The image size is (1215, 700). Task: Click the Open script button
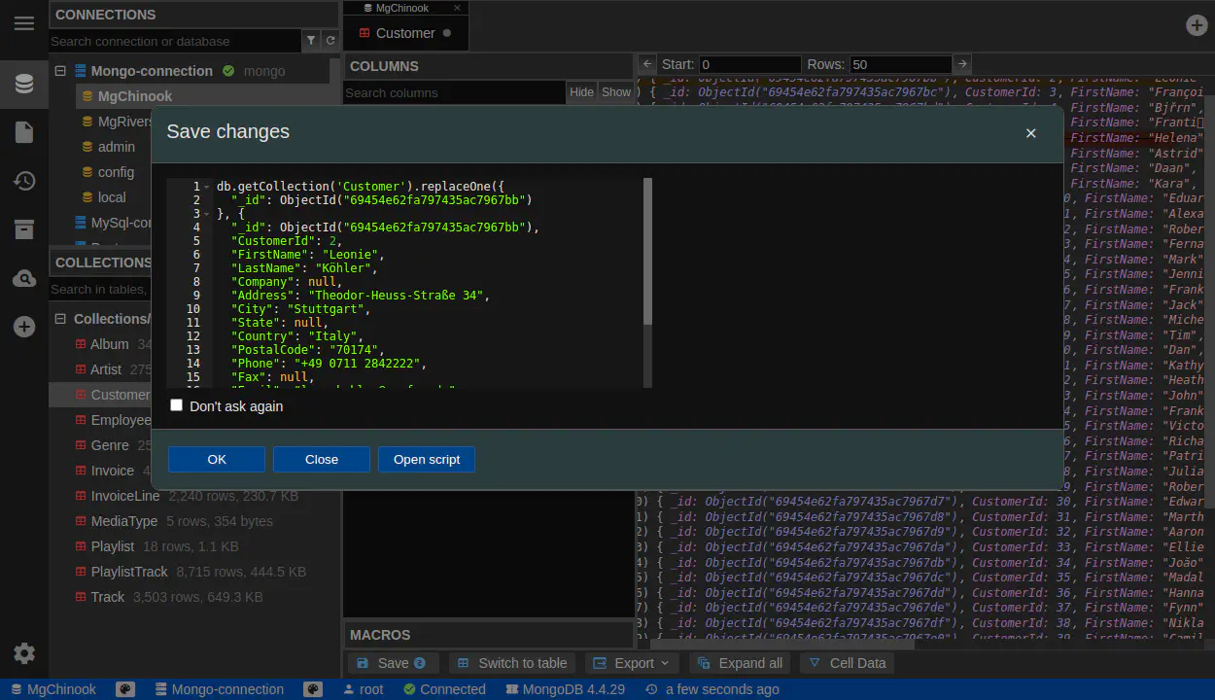(x=427, y=460)
